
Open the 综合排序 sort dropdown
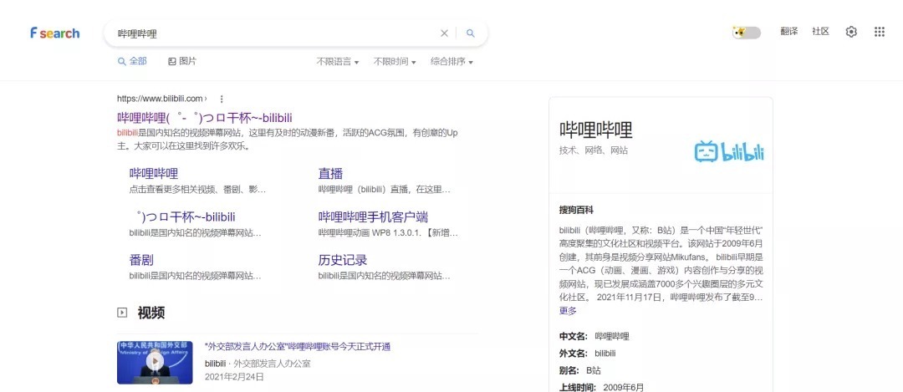tap(451, 62)
